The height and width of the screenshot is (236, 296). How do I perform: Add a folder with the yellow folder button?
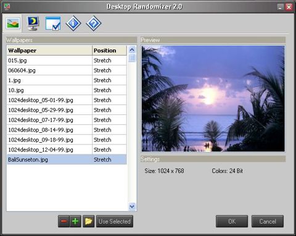(x=89, y=221)
